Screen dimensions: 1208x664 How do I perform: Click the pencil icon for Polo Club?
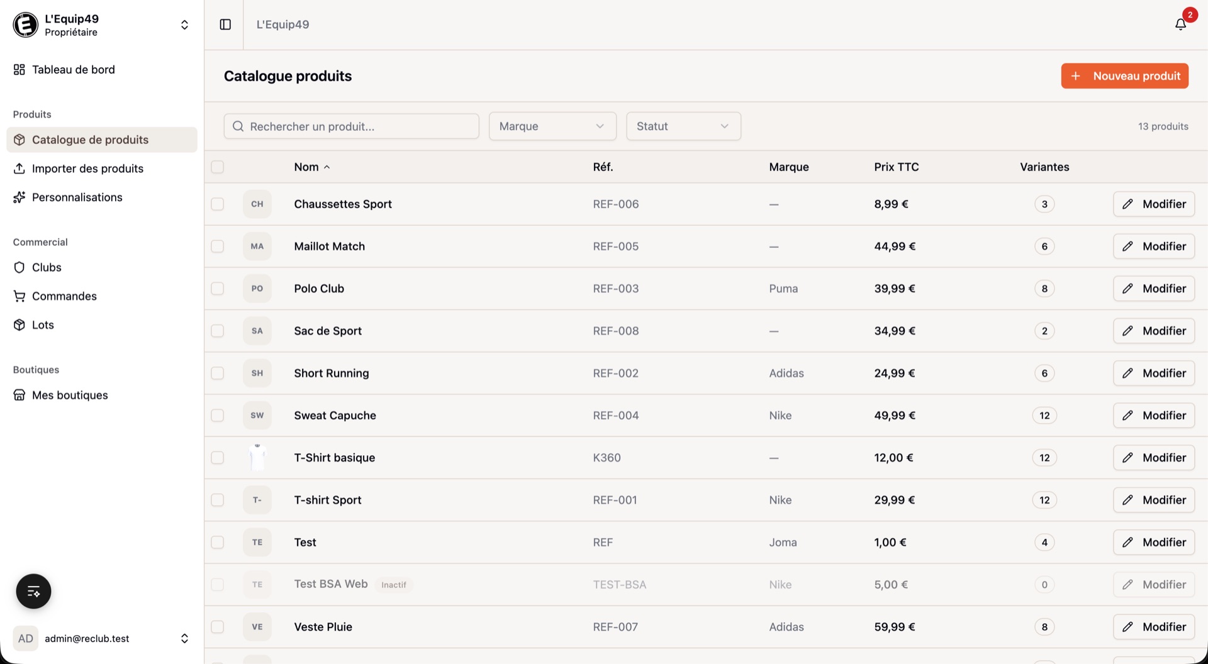[1127, 289]
